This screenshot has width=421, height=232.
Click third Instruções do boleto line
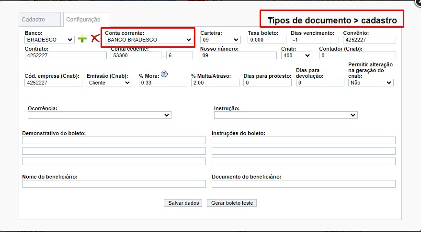pyautogui.click(x=304, y=161)
